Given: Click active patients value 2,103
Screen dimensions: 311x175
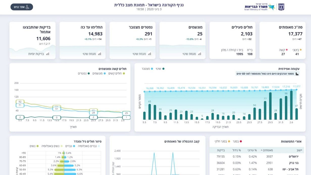Looking at the screenshot, I should pyautogui.click(x=247, y=34).
